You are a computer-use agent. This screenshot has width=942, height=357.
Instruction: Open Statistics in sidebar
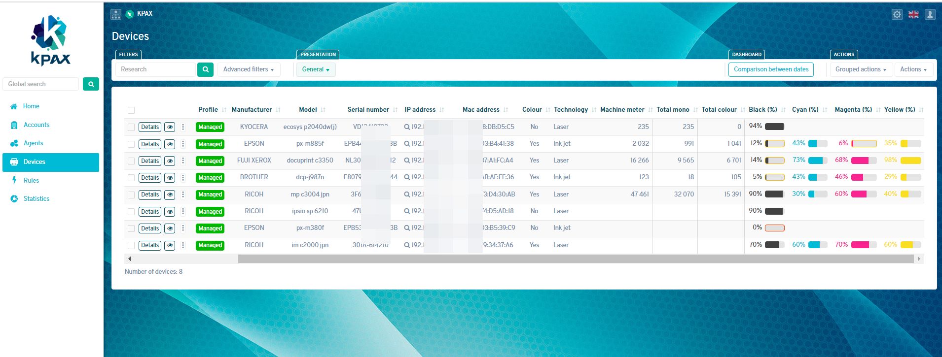coord(36,199)
